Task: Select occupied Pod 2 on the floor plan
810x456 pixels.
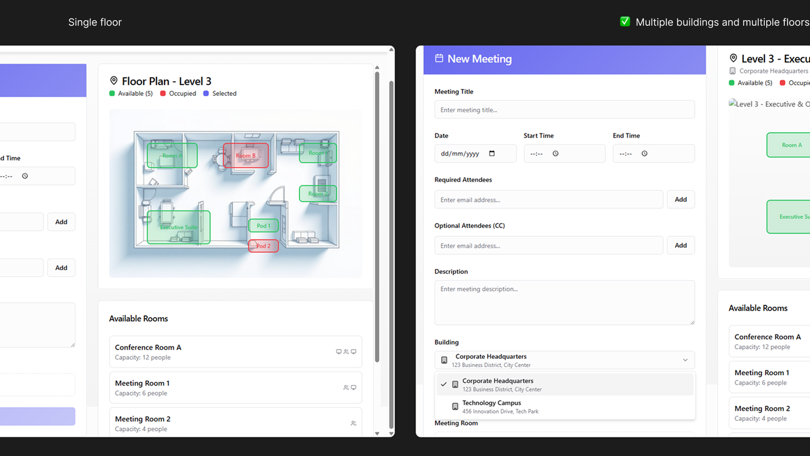Action: [263, 246]
